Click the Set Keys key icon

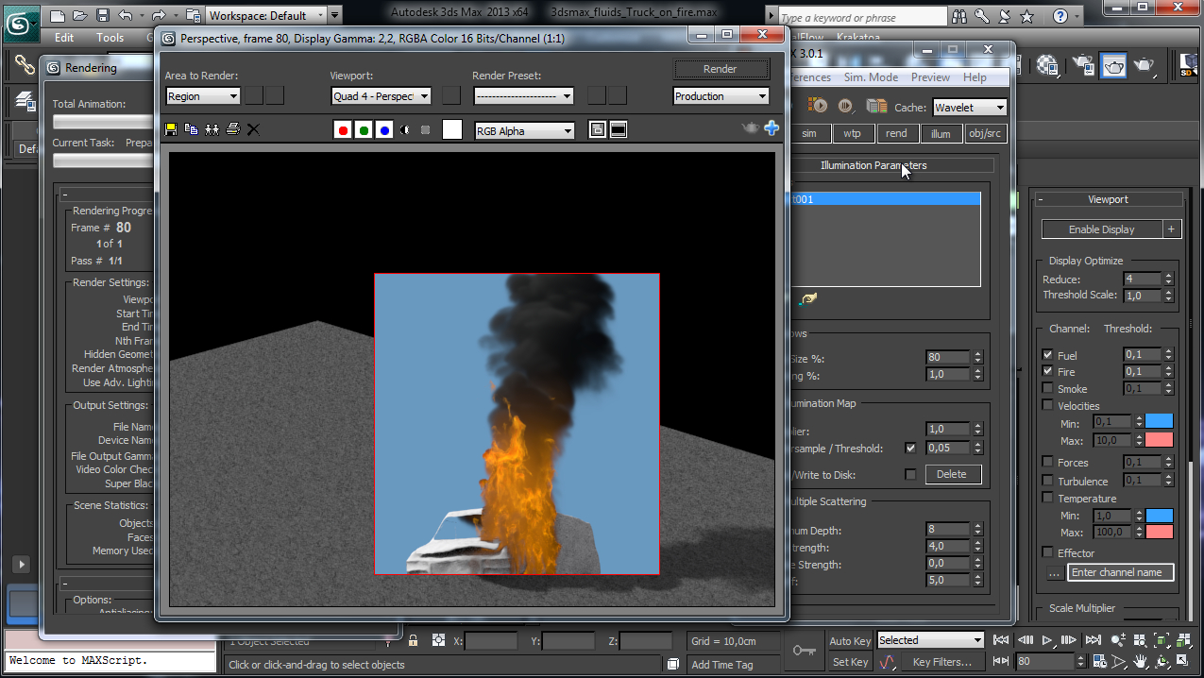[805, 651]
